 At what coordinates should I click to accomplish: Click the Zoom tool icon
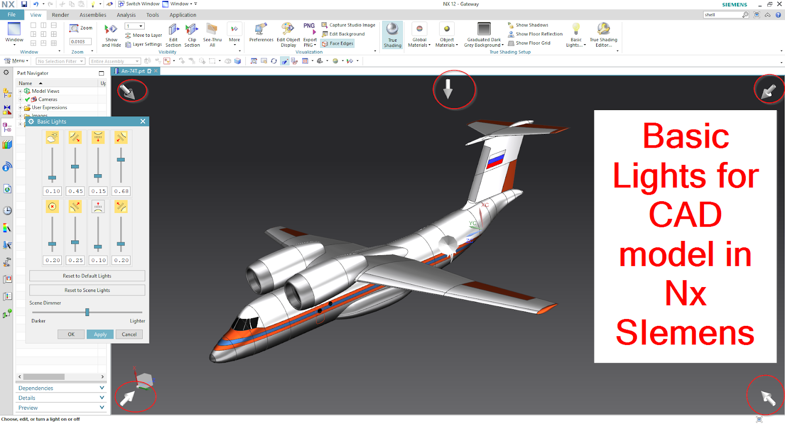pos(74,28)
